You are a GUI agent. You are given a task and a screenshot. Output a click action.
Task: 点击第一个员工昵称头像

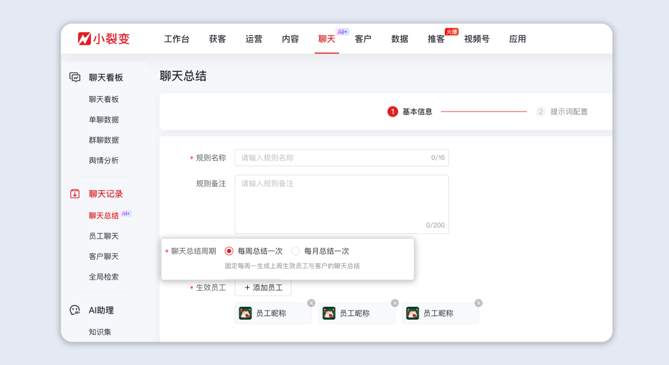coord(245,313)
